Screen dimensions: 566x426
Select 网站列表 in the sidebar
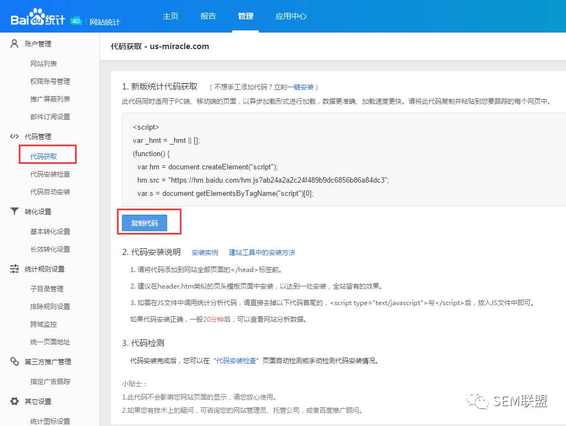(x=44, y=63)
